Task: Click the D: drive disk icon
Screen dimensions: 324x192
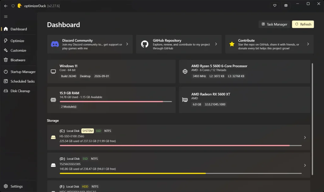Action: (53, 165)
